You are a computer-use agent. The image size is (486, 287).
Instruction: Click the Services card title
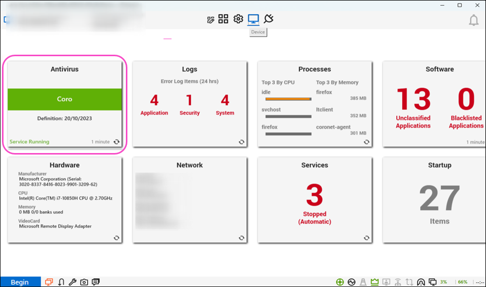pyautogui.click(x=314, y=165)
